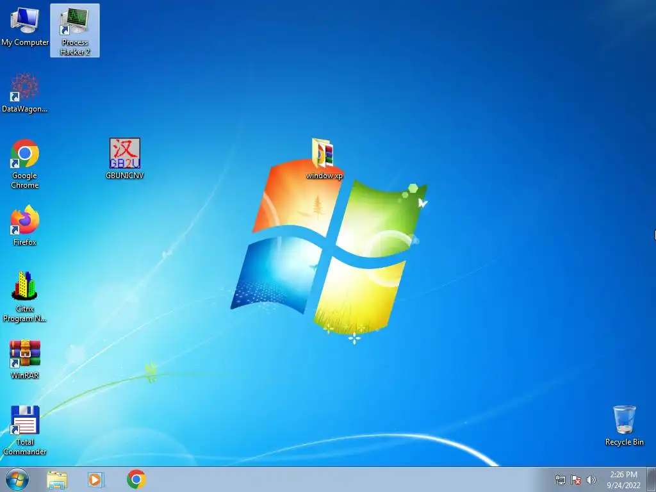Select the Process Hacker 2 shortcut
The width and height of the screenshot is (656, 492).
75,31
